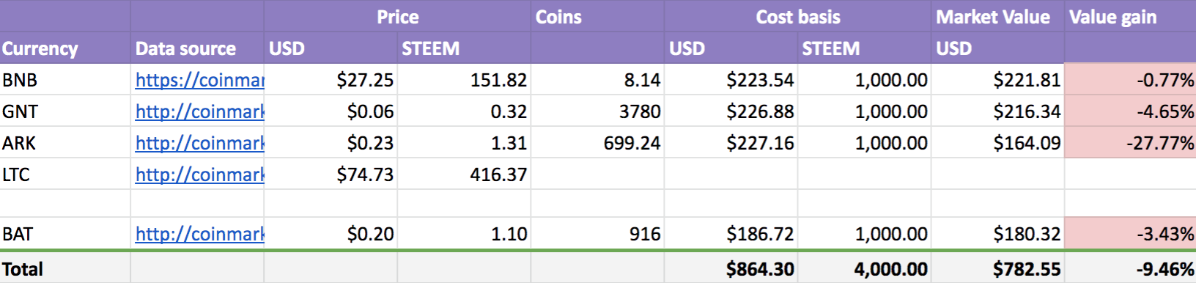The height and width of the screenshot is (283, 1196).
Task: Select the Value gain header cell
Action: [1130, 17]
